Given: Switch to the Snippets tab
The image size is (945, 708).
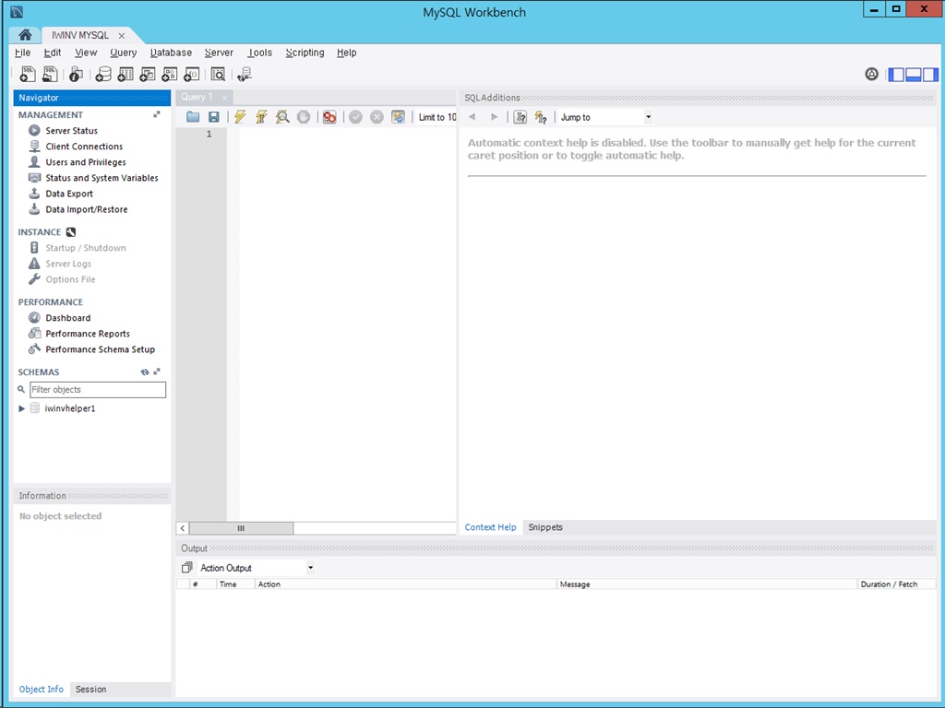Looking at the screenshot, I should (x=545, y=527).
